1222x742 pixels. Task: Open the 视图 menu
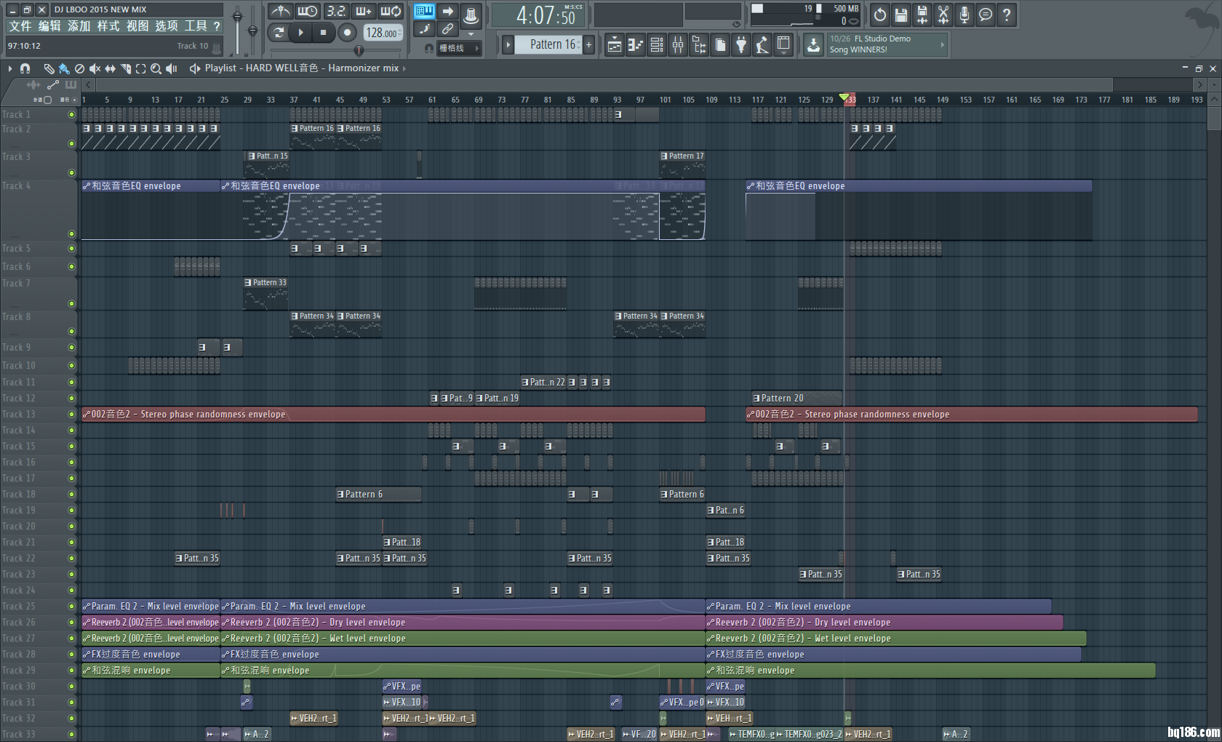coord(137,26)
